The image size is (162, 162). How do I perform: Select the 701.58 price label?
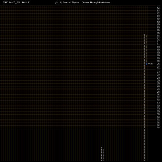(x=150, y=64)
